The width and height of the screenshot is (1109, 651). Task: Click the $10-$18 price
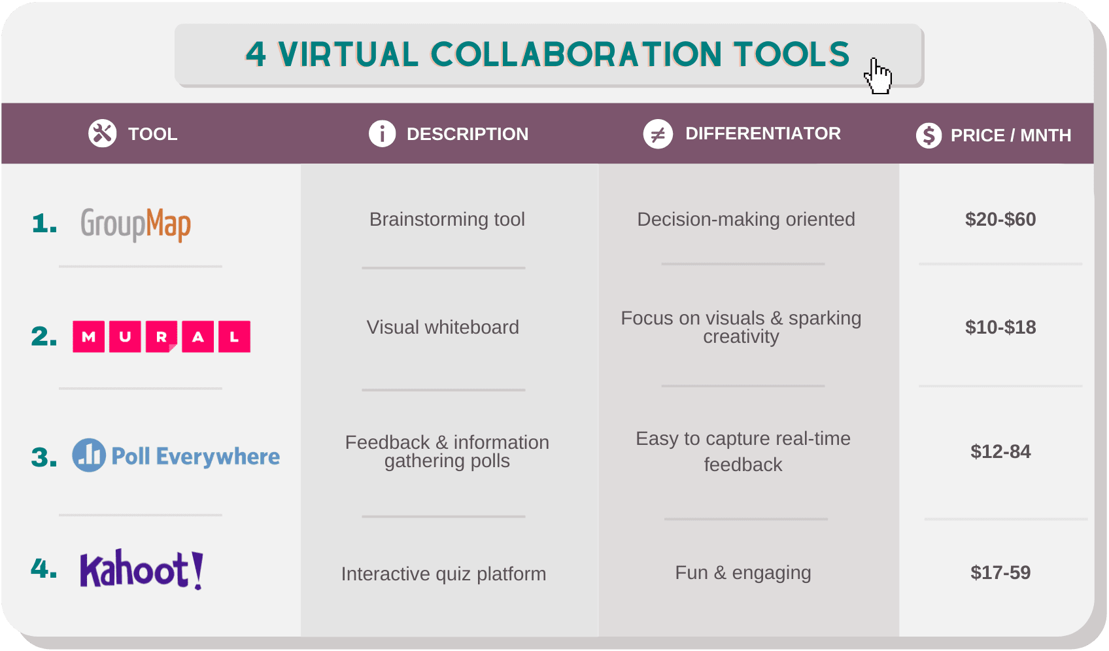pos(1000,327)
